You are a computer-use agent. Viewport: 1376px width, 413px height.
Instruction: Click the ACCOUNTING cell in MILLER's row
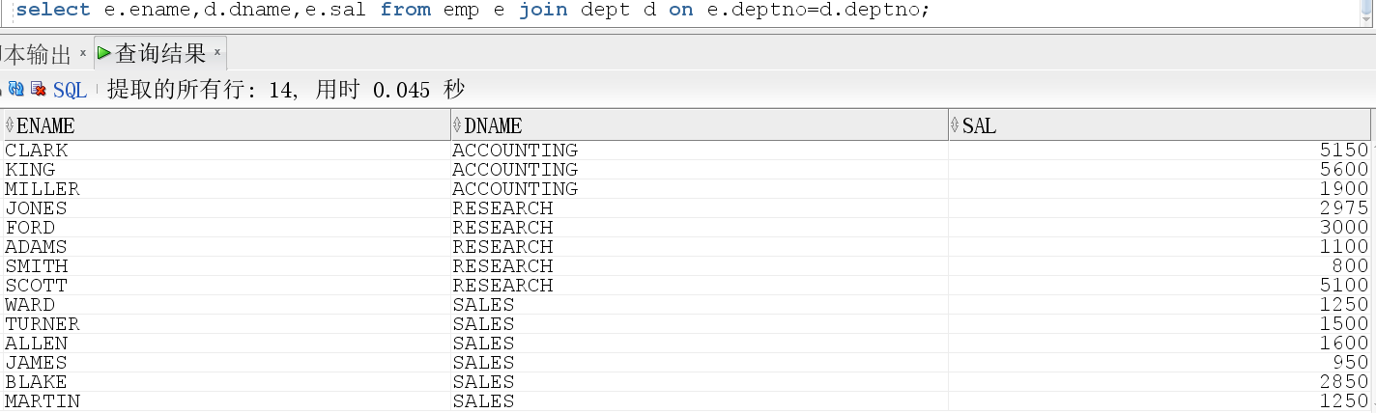tap(514, 189)
